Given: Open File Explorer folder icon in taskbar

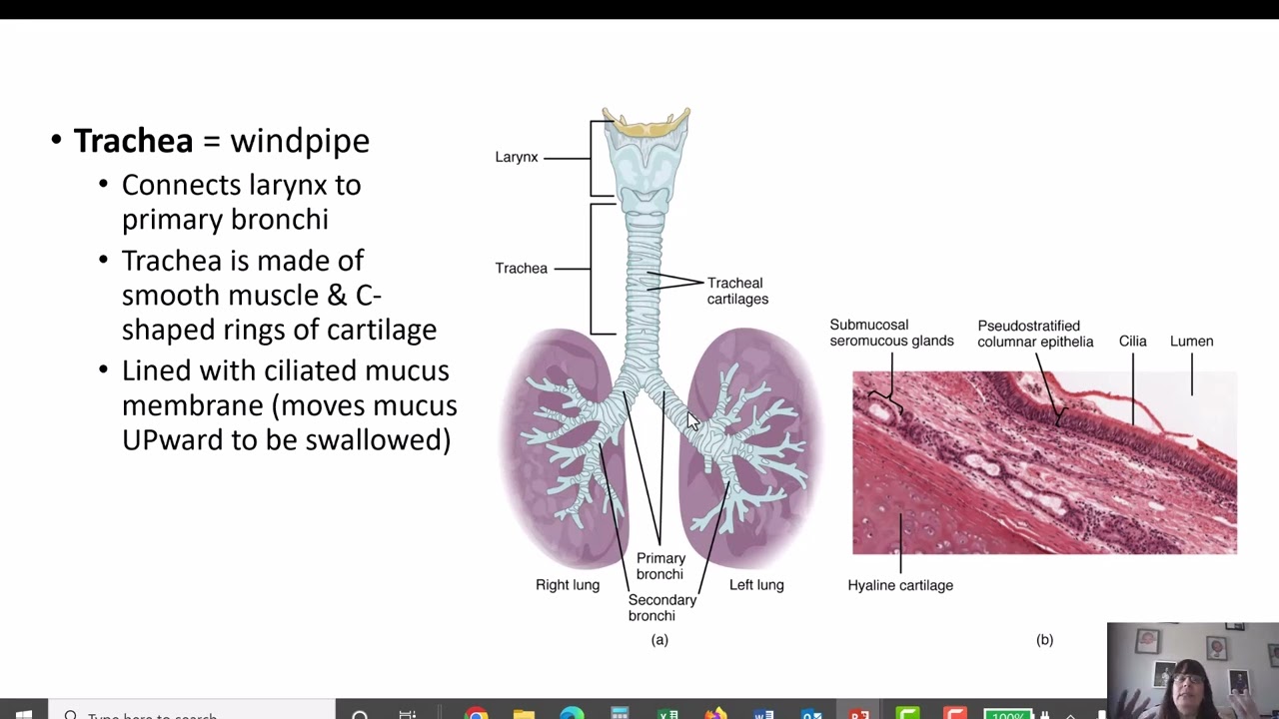Looking at the screenshot, I should pyautogui.click(x=524, y=713).
